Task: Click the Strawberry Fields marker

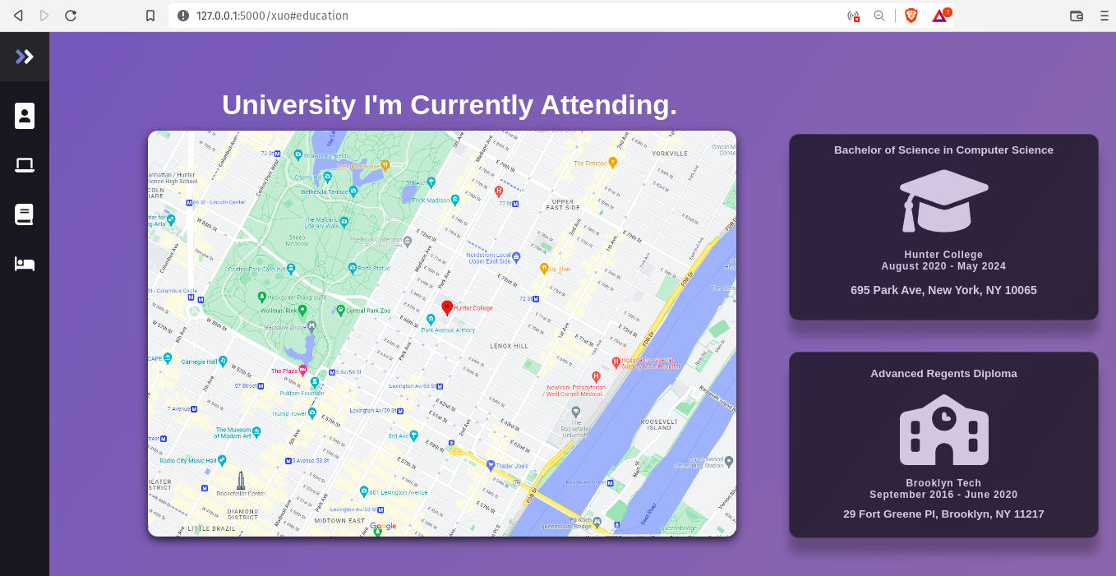Action: pos(297,154)
